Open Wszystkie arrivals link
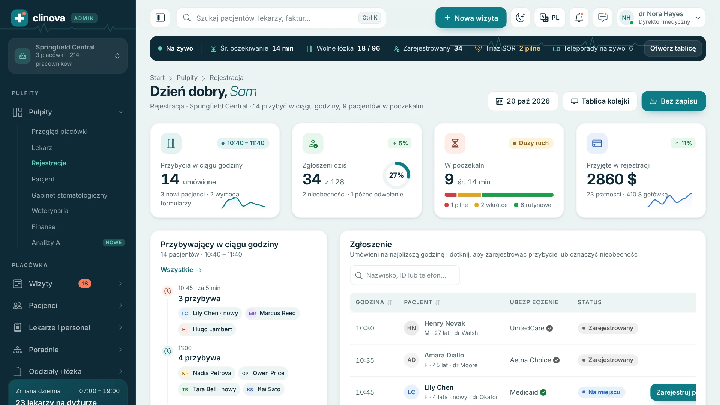The image size is (720, 405). [181, 270]
